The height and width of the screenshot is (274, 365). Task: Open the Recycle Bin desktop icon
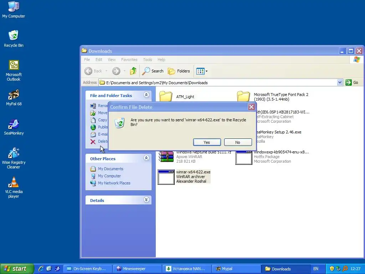pyautogui.click(x=14, y=39)
